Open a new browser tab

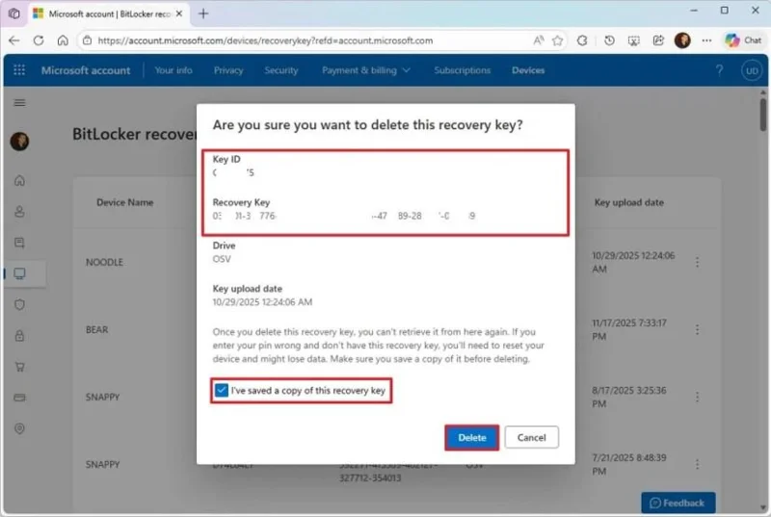(203, 13)
